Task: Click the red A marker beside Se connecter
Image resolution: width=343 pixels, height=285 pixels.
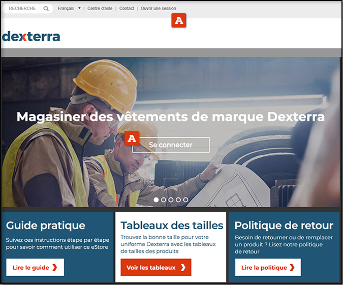Action: click(x=132, y=138)
